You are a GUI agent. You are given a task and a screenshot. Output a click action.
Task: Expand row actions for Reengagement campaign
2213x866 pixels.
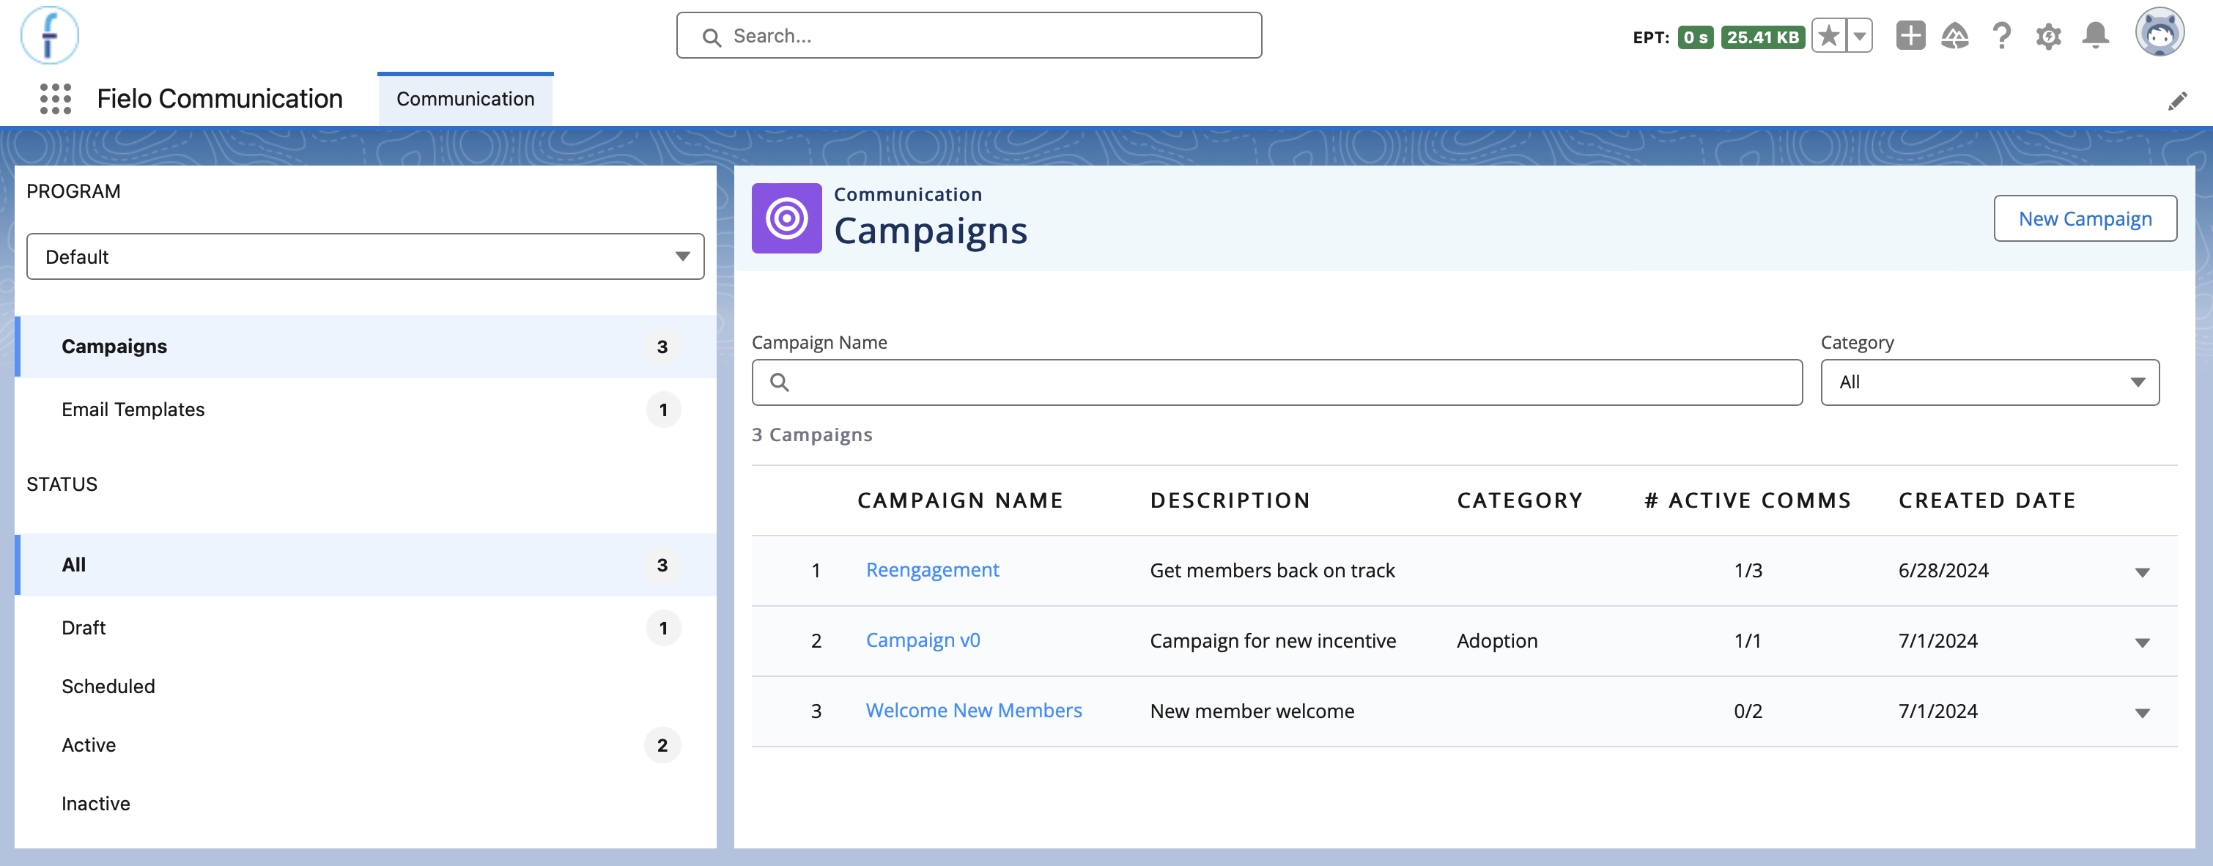pyautogui.click(x=2142, y=572)
